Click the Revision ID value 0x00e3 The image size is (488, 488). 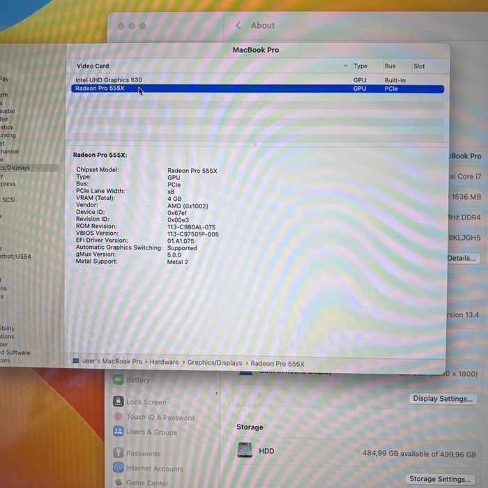(178, 220)
